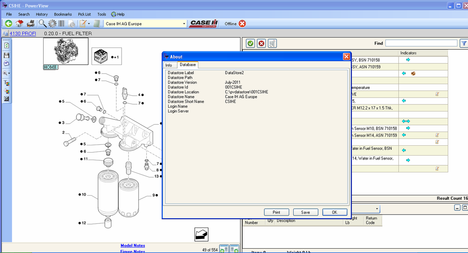Click the Print toolbar icon
Image resolution: width=468 pixels, height=253 pixels.
(x=31, y=24)
